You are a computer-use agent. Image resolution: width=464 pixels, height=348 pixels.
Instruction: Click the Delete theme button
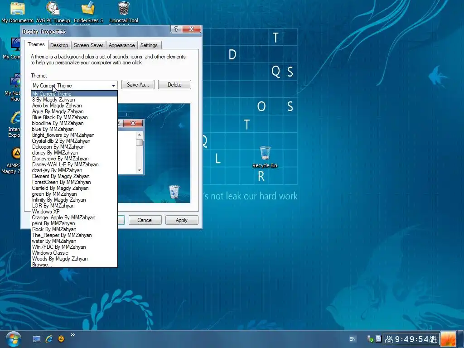[x=174, y=85]
